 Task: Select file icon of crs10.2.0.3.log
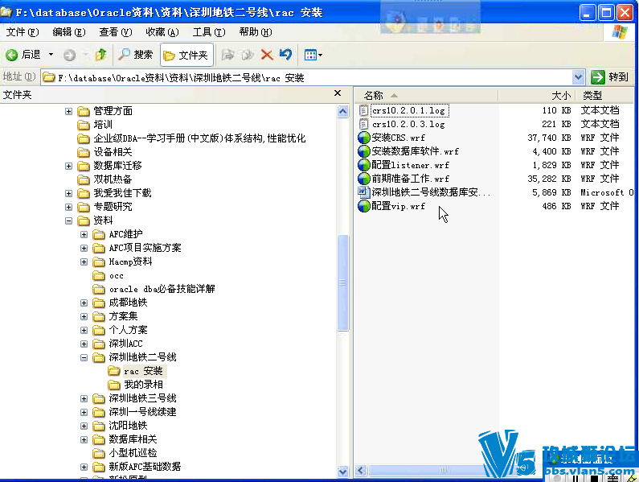pyautogui.click(x=363, y=124)
